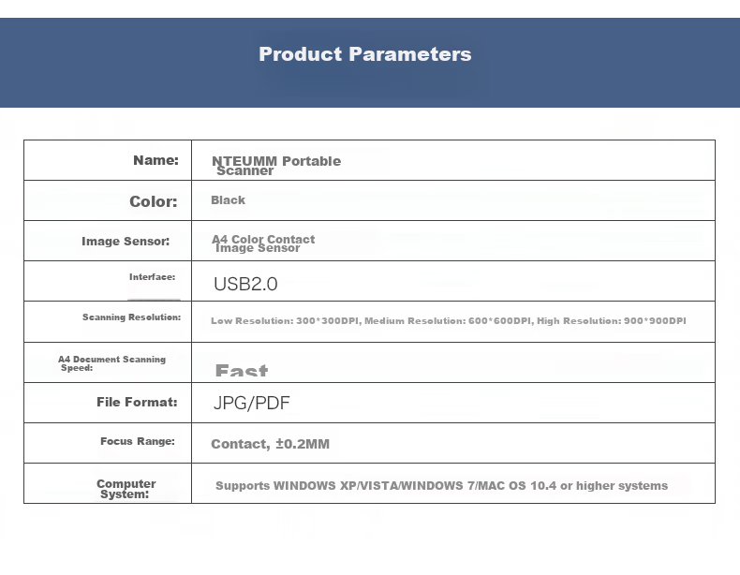Click the JPG/PDF value
Viewport: 740px width, 575px height.
(252, 403)
